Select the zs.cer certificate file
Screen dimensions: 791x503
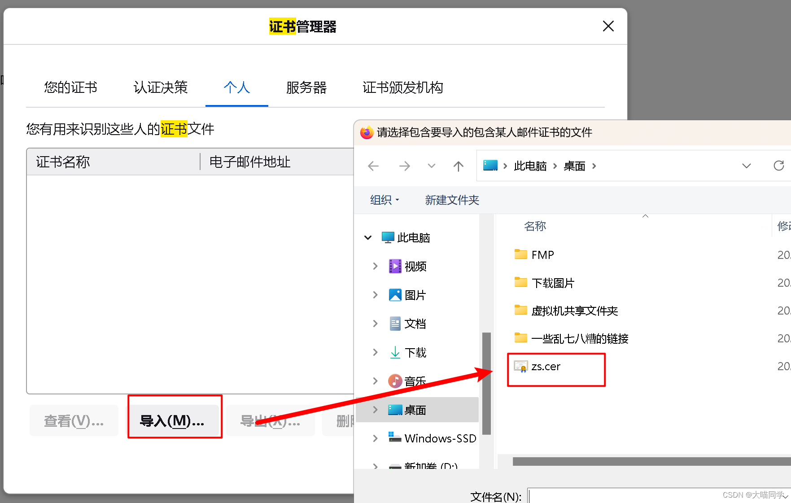(546, 366)
